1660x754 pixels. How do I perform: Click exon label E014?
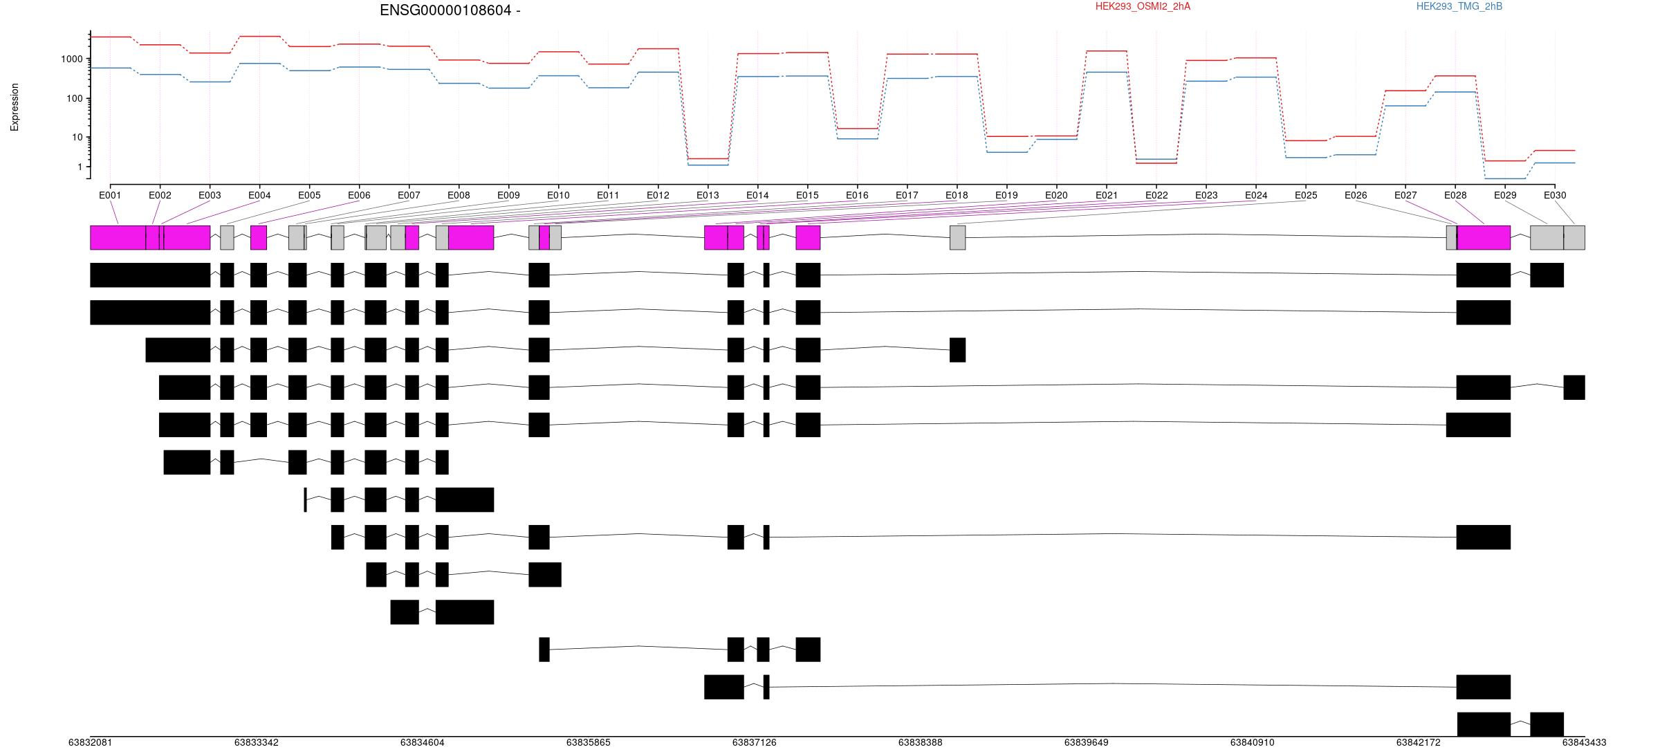tap(757, 195)
